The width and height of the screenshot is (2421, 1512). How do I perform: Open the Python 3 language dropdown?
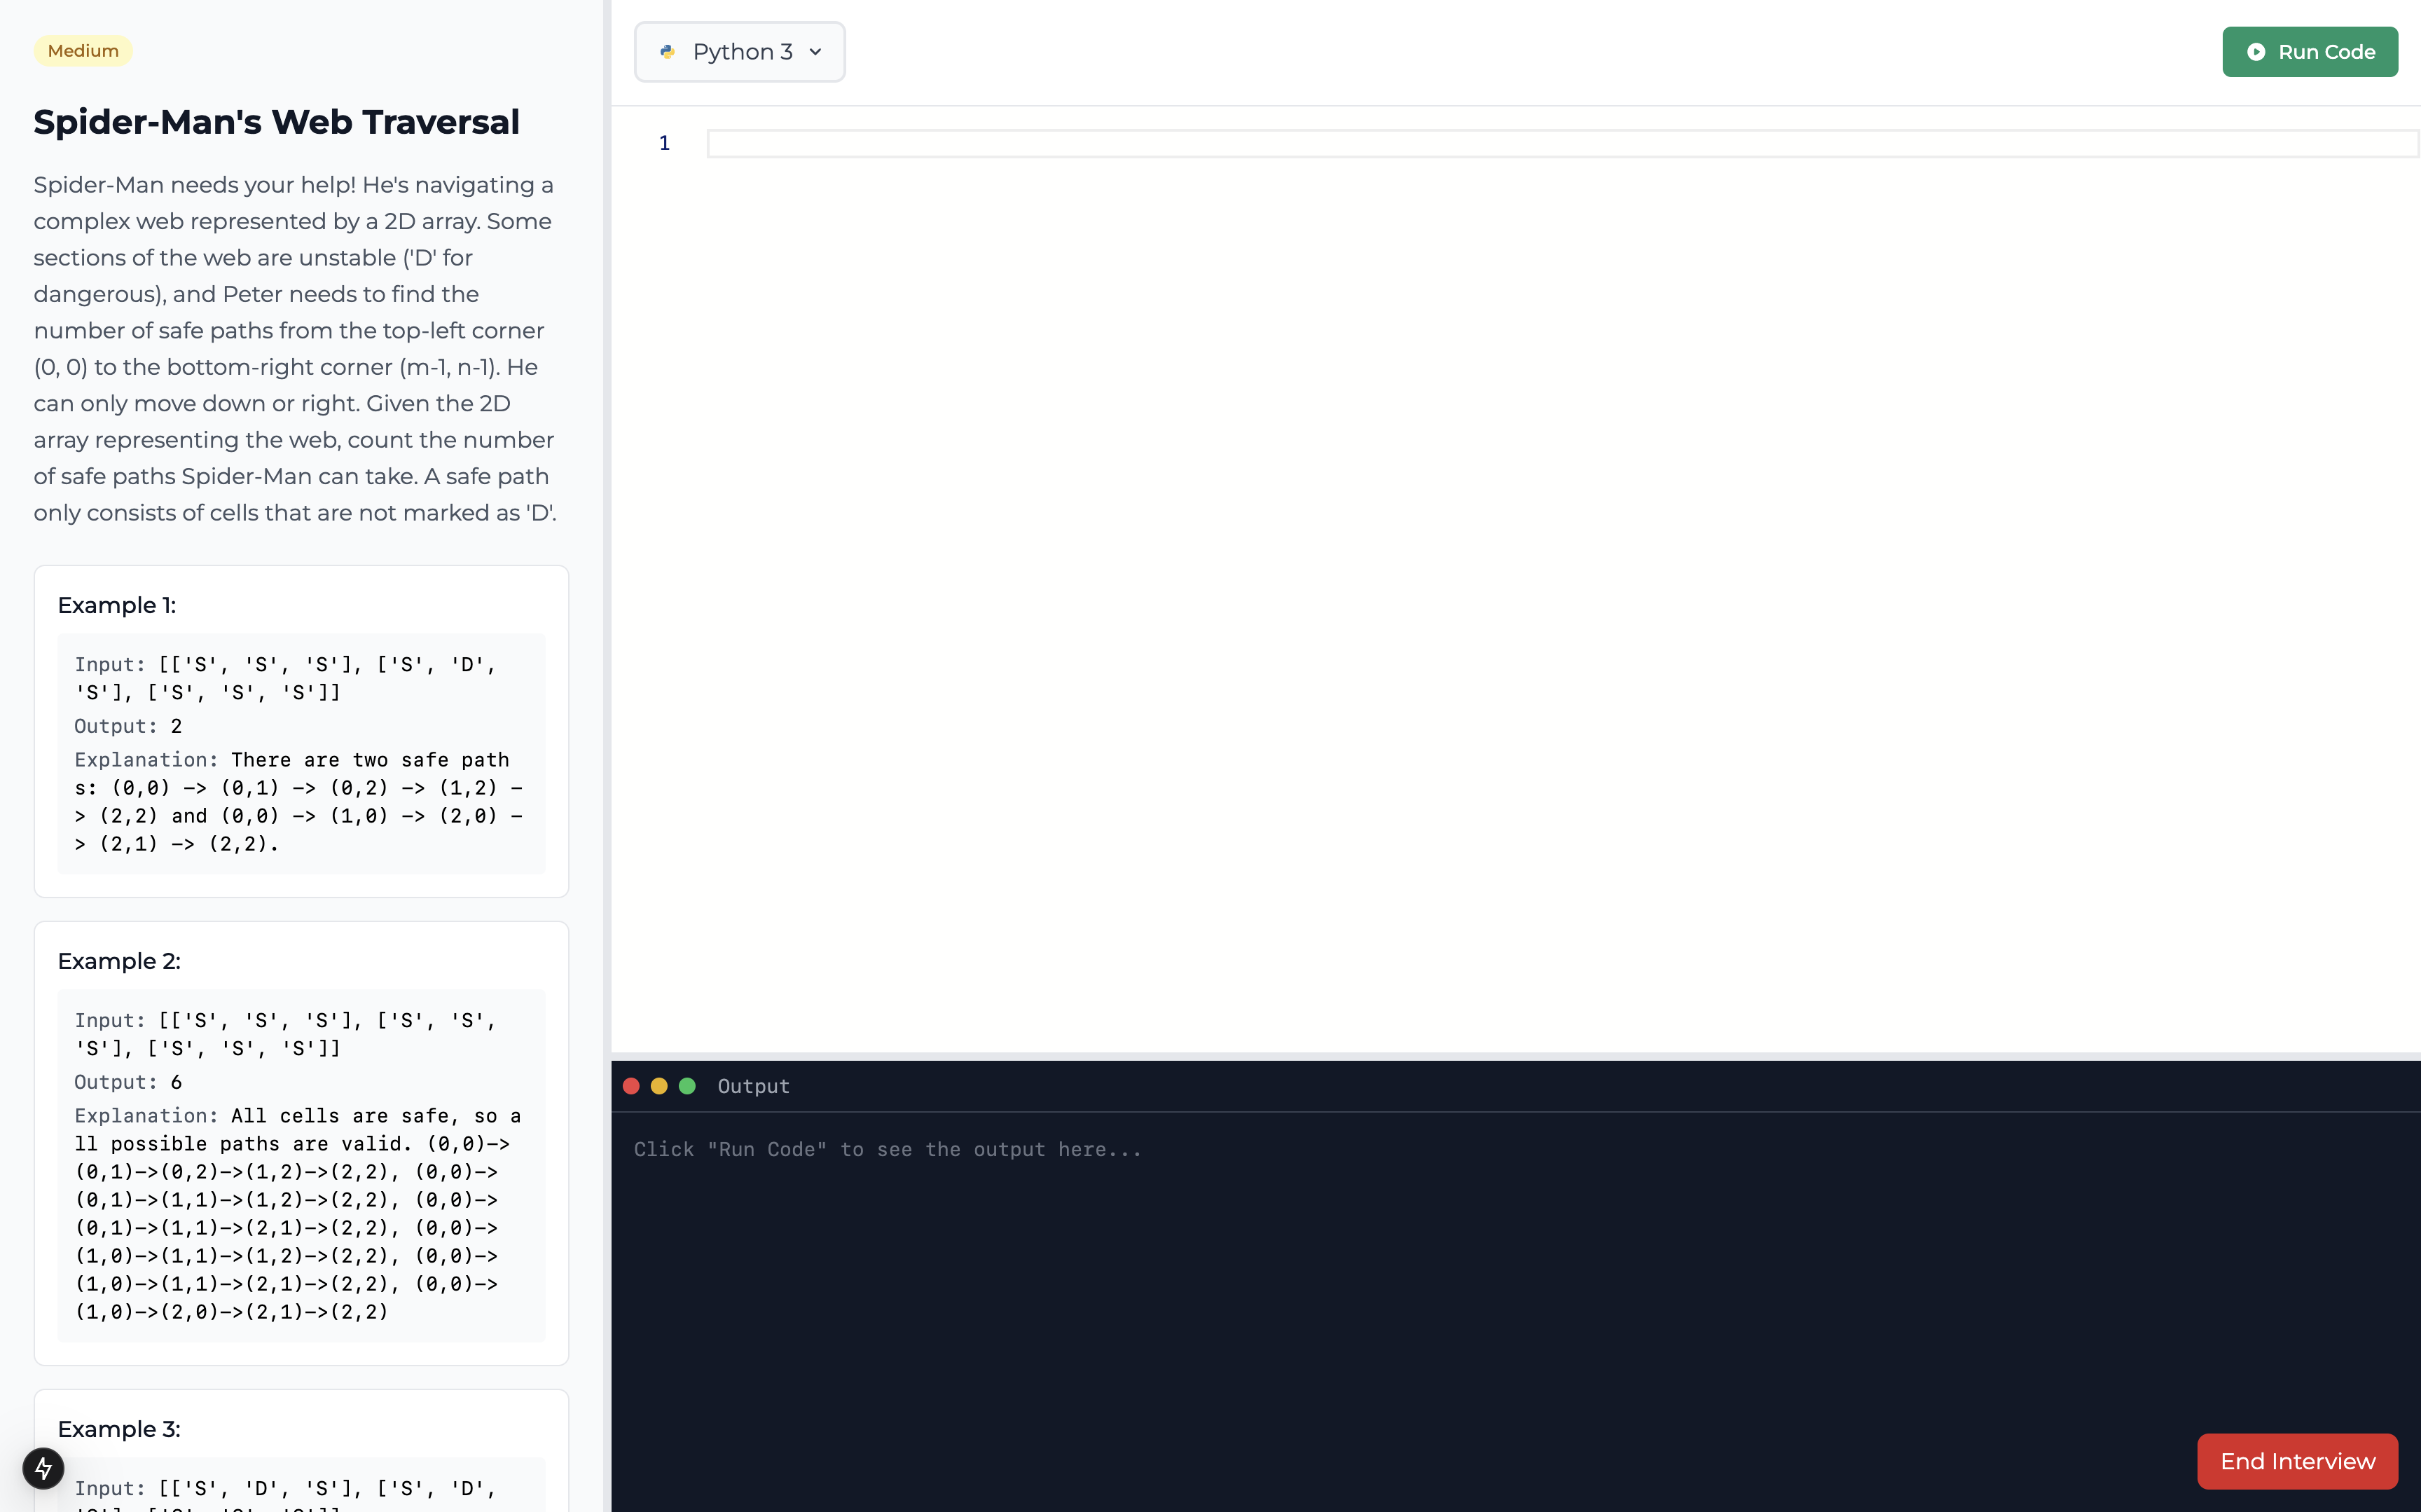pos(740,52)
